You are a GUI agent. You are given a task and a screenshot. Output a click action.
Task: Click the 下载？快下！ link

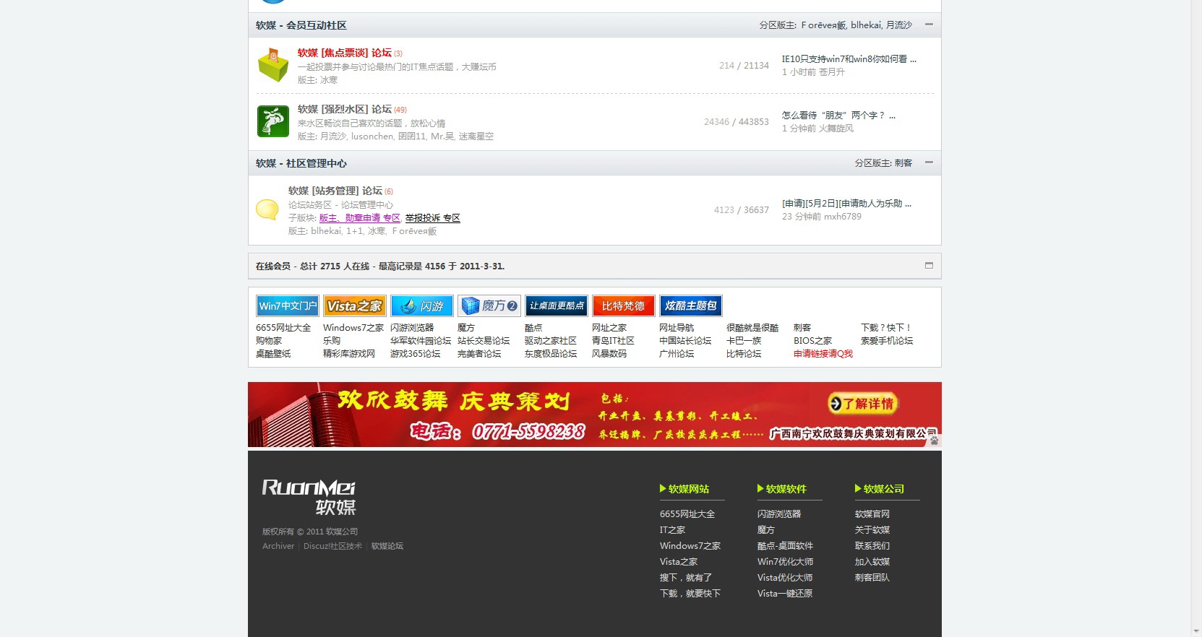tap(886, 328)
